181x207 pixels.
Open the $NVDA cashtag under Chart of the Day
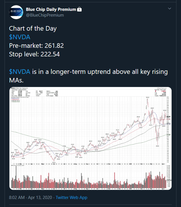(20, 37)
